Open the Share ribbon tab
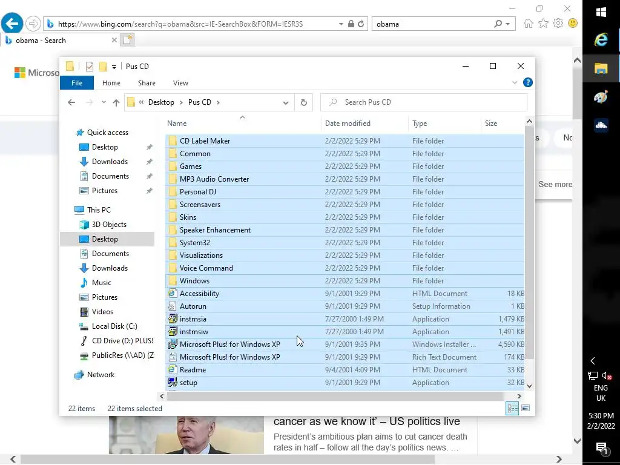 pos(147,83)
